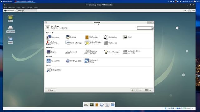Click show desktop icon in dock
The width and height of the screenshot is (200, 112).
pyautogui.click(x=86, y=105)
